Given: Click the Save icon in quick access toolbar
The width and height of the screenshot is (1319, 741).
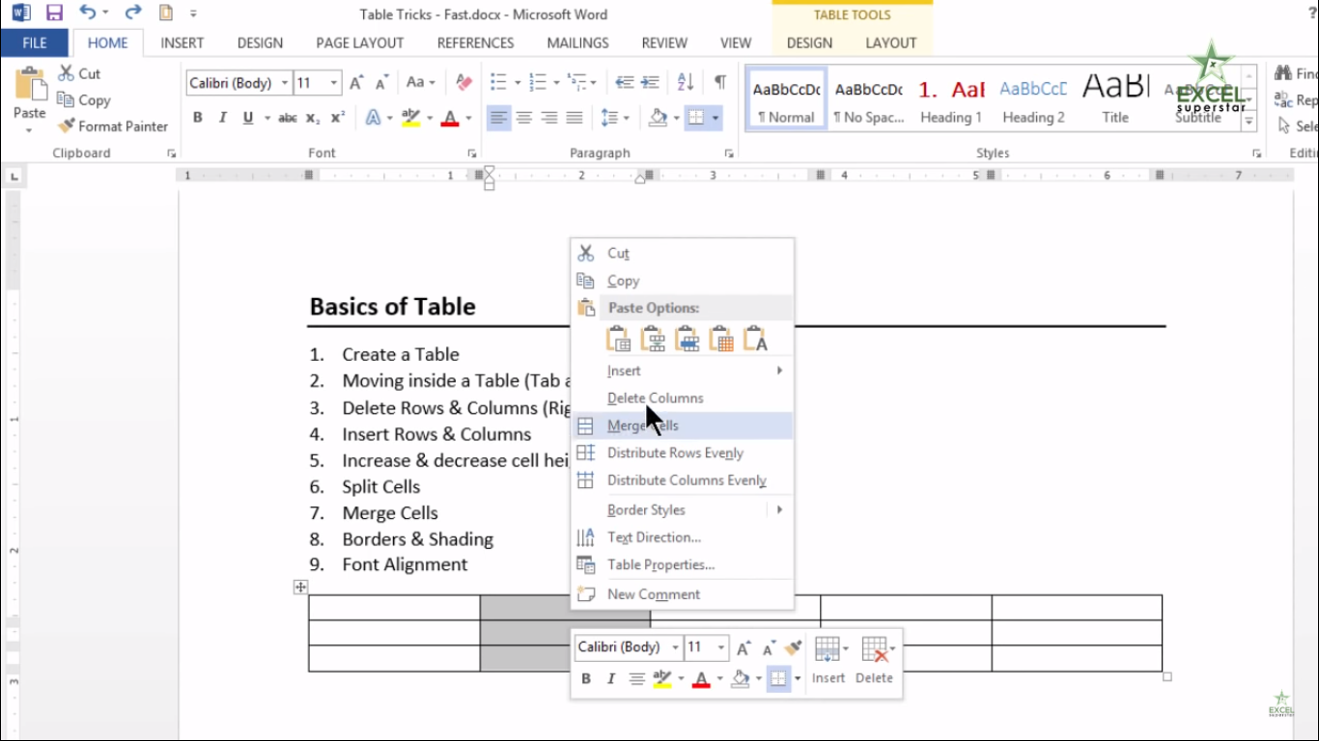Looking at the screenshot, I should click(54, 14).
